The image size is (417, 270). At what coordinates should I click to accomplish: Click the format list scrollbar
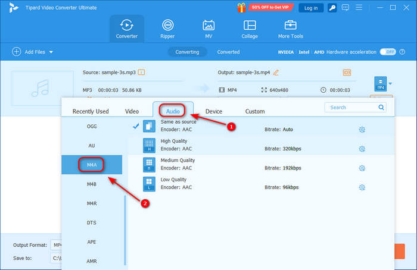coord(125,230)
